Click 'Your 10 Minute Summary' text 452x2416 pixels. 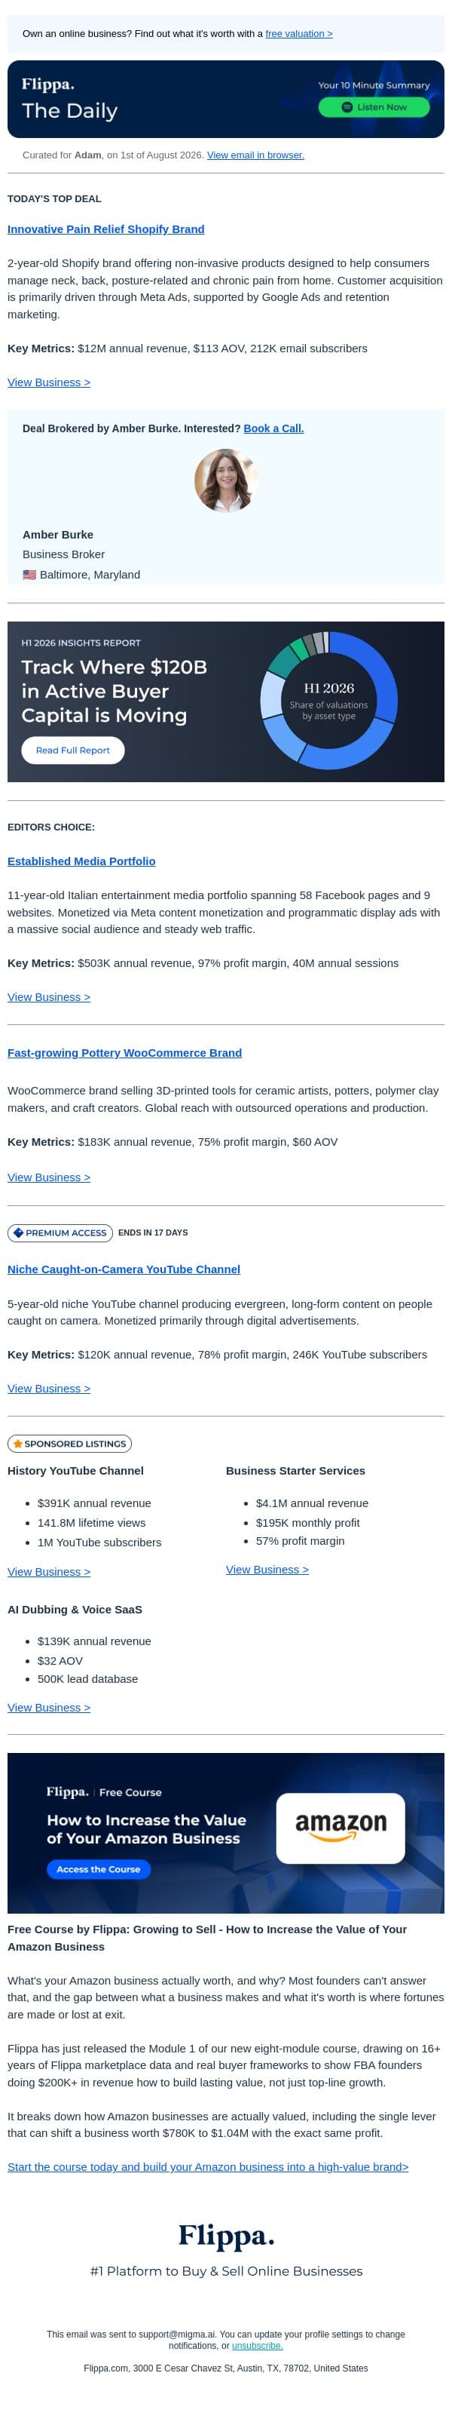click(x=374, y=85)
